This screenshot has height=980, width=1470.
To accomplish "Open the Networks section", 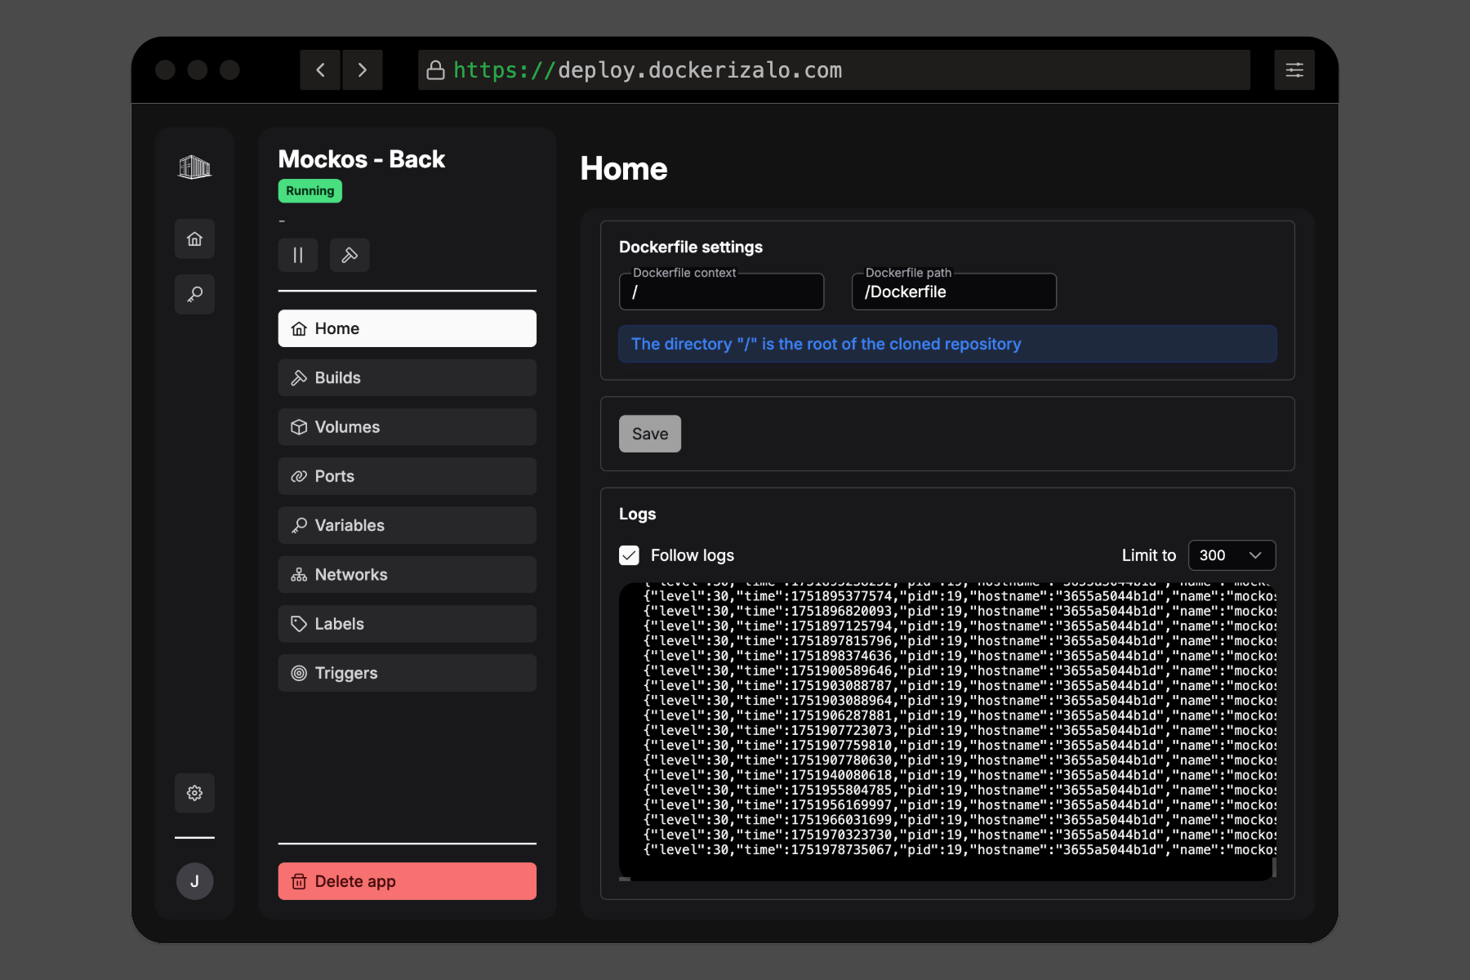I will (408, 575).
